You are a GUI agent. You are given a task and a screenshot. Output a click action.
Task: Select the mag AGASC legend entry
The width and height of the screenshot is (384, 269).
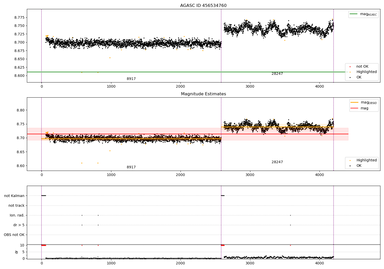363,14
